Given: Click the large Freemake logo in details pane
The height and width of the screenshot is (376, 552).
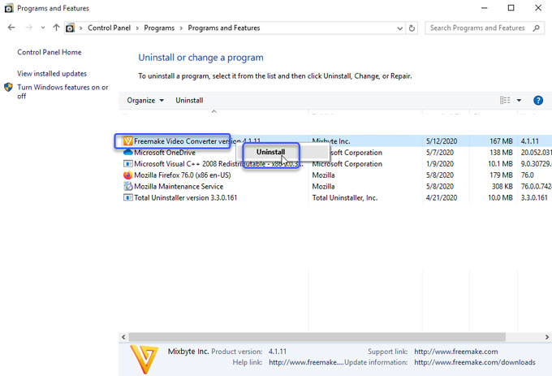Looking at the screenshot, I should coord(144,359).
